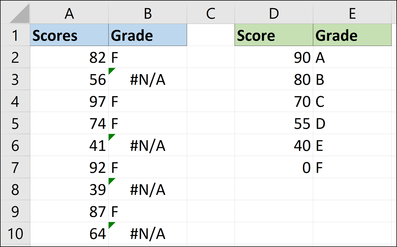Click the cell containing score 82

pos(69,57)
